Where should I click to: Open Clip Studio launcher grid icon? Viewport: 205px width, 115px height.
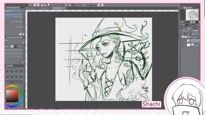coord(27,5)
